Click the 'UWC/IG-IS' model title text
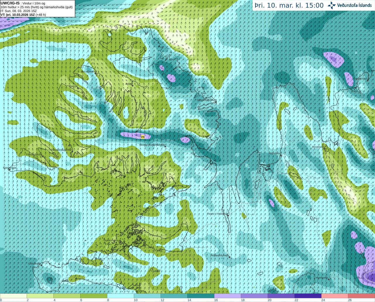 [x=10, y=3]
